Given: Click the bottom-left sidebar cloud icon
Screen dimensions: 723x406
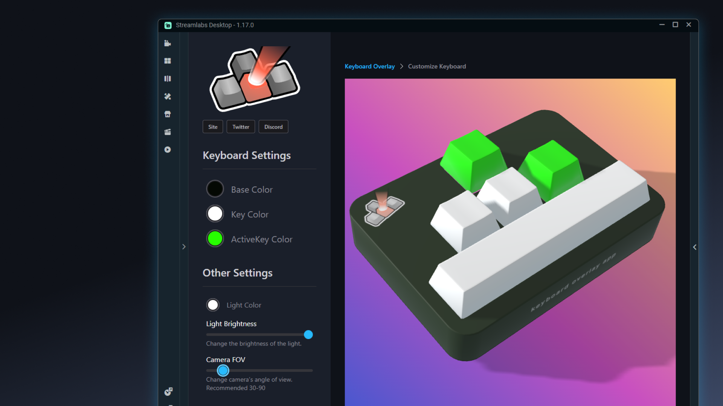Looking at the screenshot, I should click(x=168, y=392).
